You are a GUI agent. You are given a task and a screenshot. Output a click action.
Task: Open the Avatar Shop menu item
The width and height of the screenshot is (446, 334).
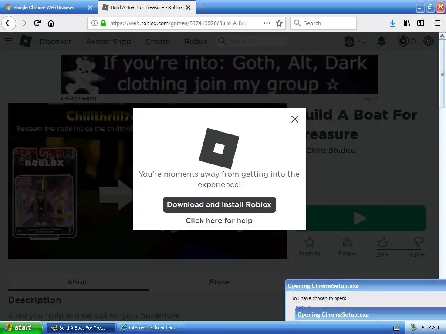pyautogui.click(x=108, y=41)
